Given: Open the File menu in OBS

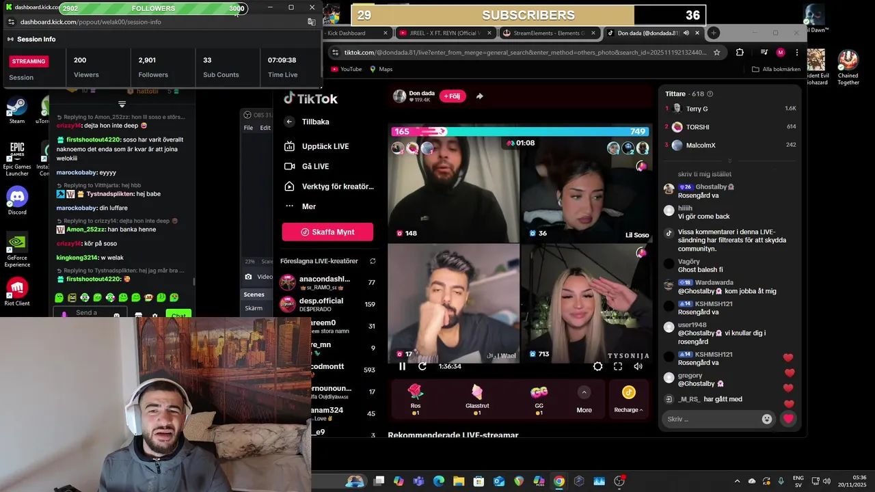Looking at the screenshot, I should 248,128.
